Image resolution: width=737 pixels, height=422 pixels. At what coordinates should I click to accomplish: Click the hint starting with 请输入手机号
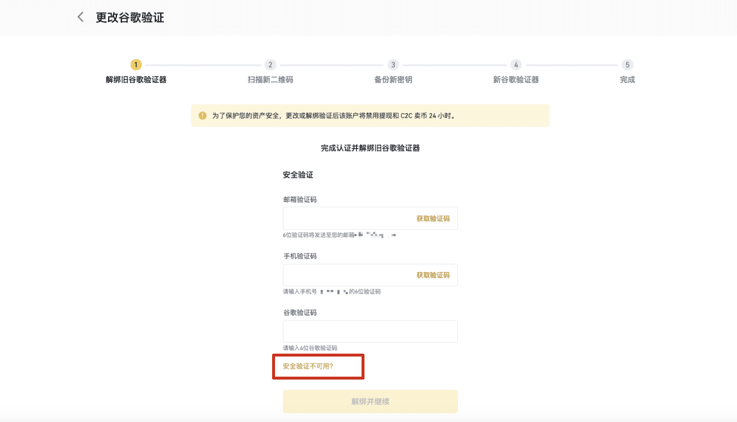332,292
